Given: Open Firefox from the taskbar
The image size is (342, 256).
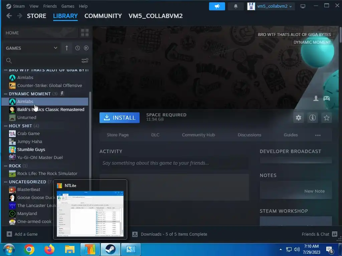Looking at the screenshot, I should (x=49, y=249).
